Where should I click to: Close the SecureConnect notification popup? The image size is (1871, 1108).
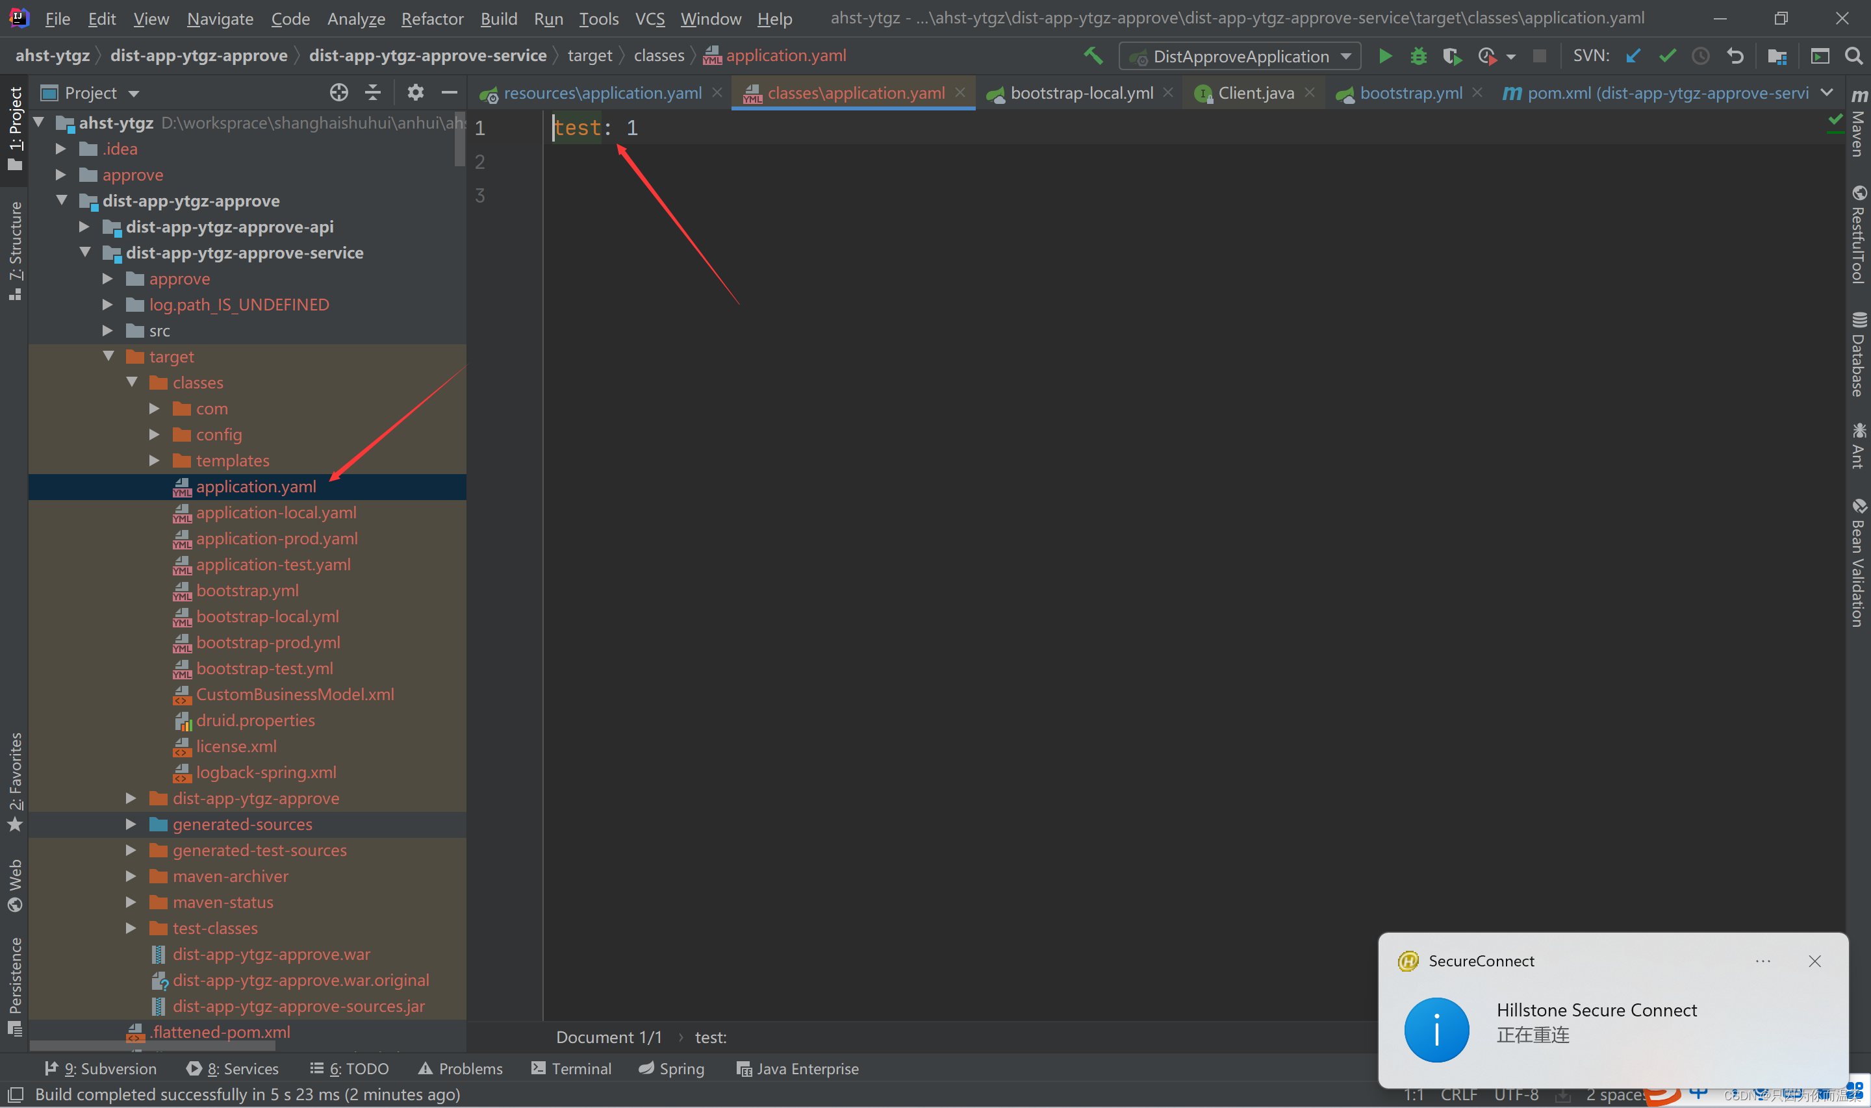point(1814,961)
